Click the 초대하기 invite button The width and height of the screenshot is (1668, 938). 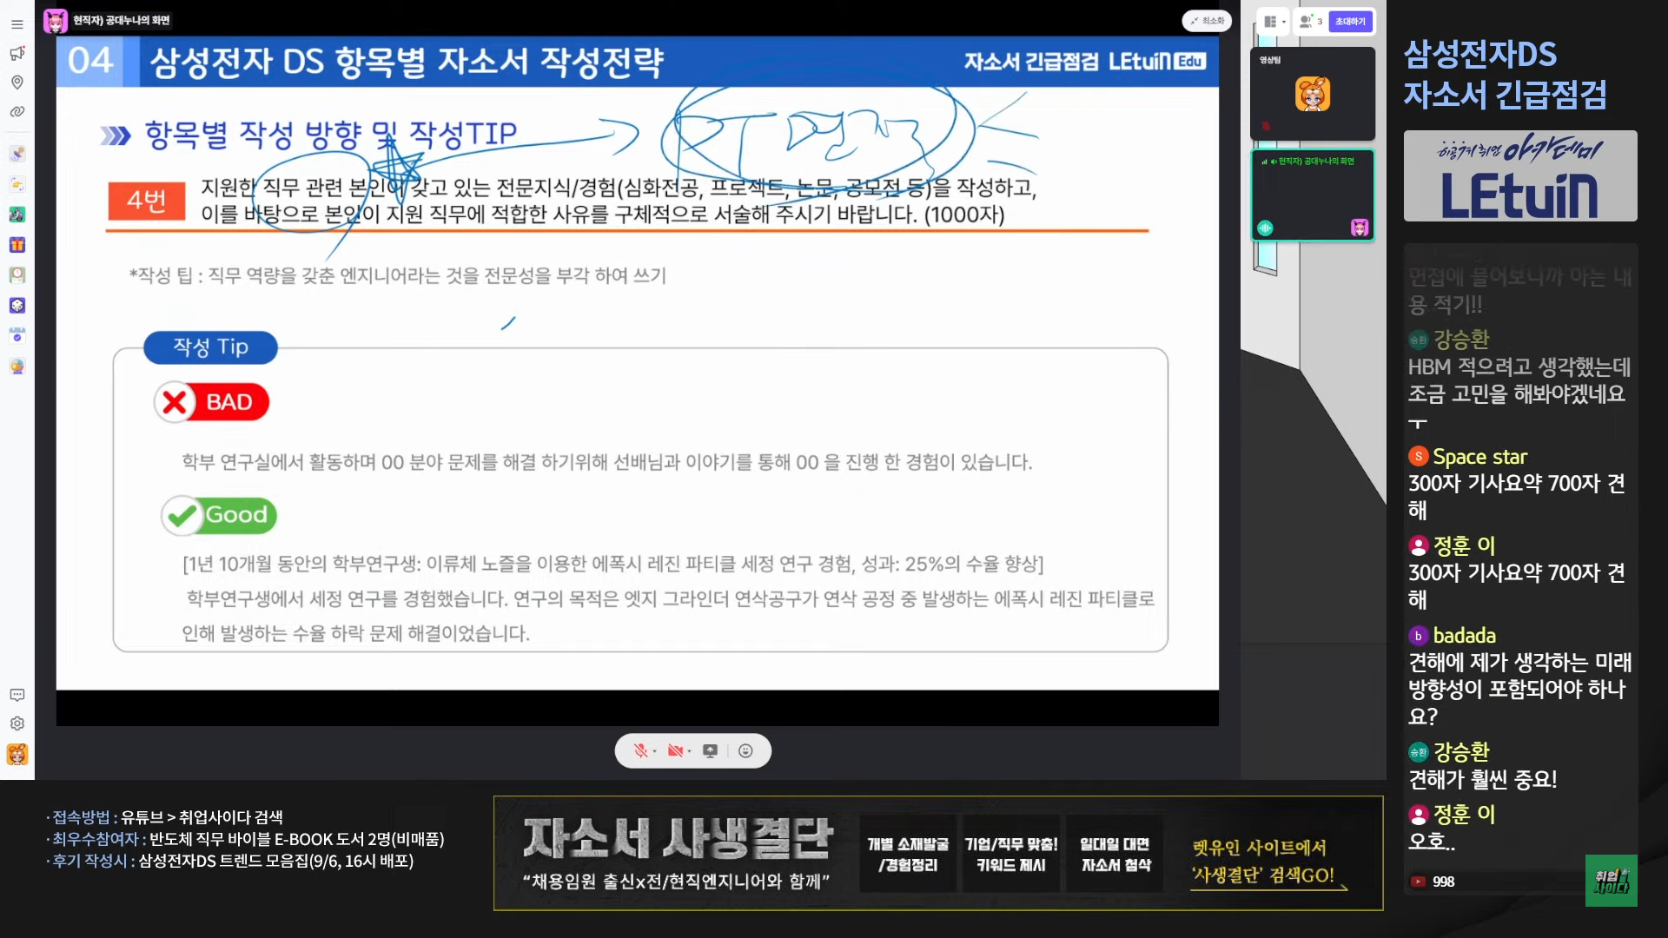point(1350,22)
